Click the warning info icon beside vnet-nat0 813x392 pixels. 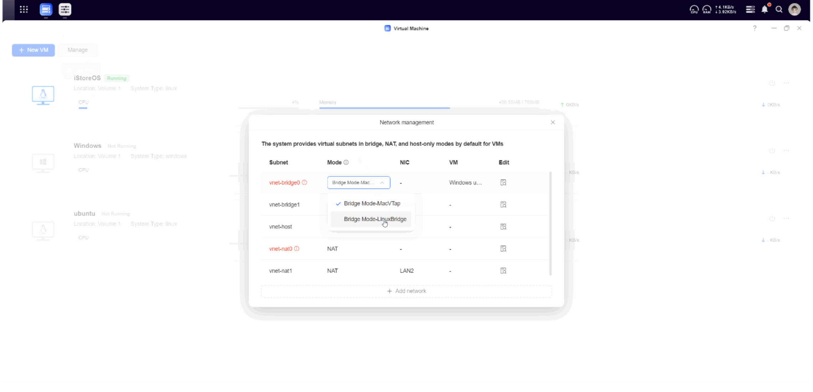[x=297, y=249]
